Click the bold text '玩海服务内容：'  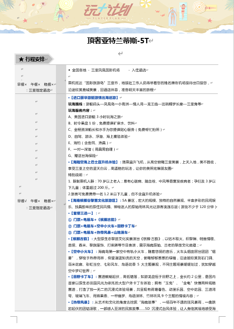pyautogui.click(x=80, y=110)
